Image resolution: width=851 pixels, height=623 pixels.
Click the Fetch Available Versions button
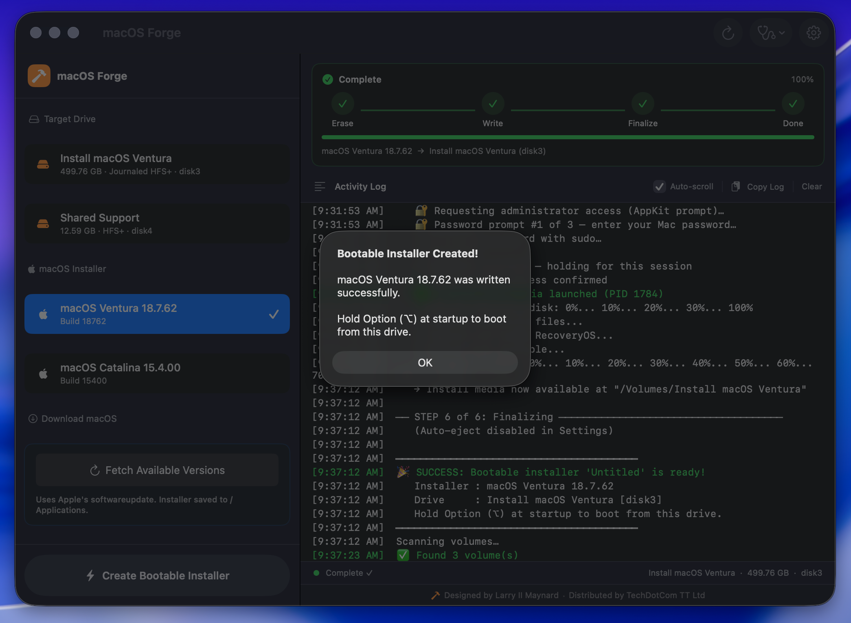(157, 470)
